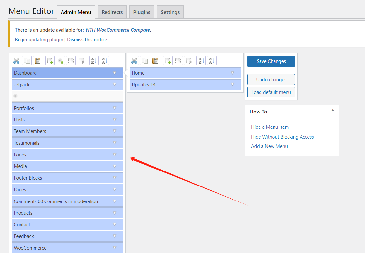The width and height of the screenshot is (365, 253).
Task: Expand the Updates 14 submenu item properties
Action: pos(232,85)
